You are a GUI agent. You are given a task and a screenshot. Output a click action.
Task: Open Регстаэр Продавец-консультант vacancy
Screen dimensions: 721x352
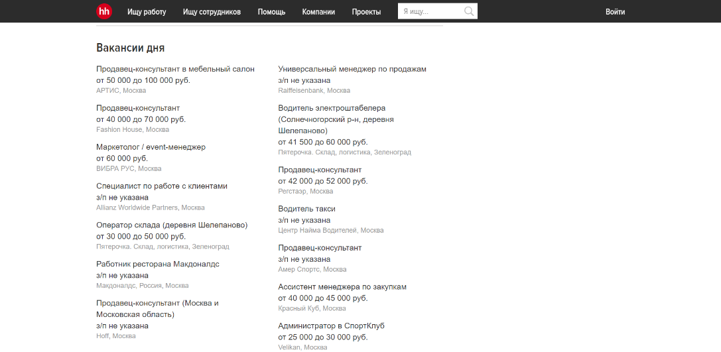click(320, 170)
